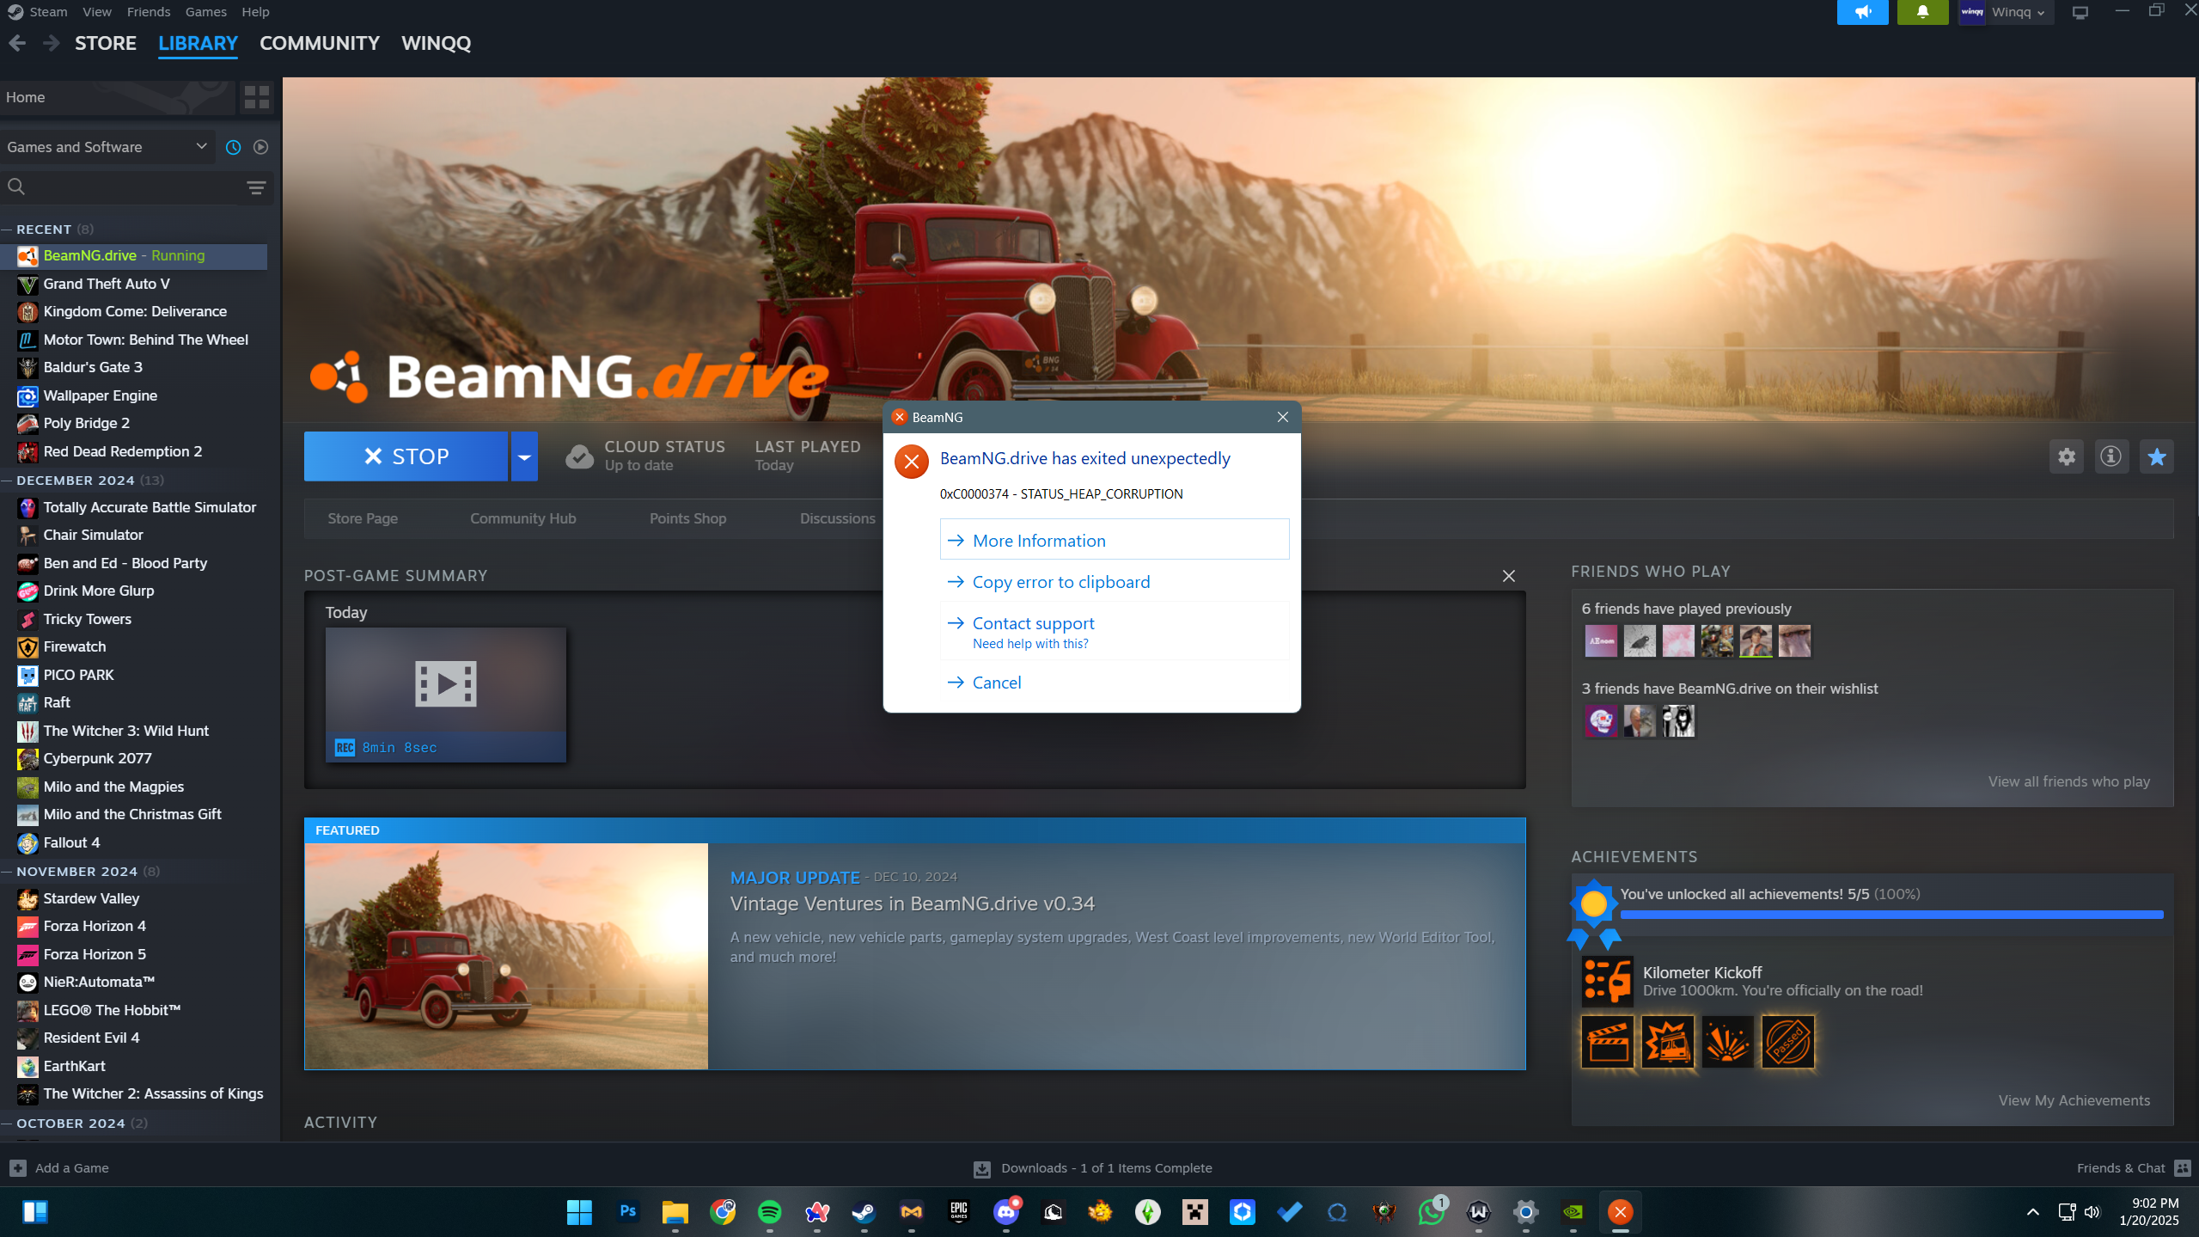
Task: Click the STOP button
Action: 406,456
